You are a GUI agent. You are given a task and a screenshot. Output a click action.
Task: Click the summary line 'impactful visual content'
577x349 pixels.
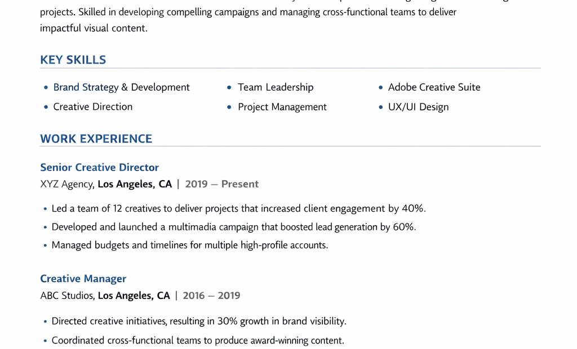[x=94, y=28]
